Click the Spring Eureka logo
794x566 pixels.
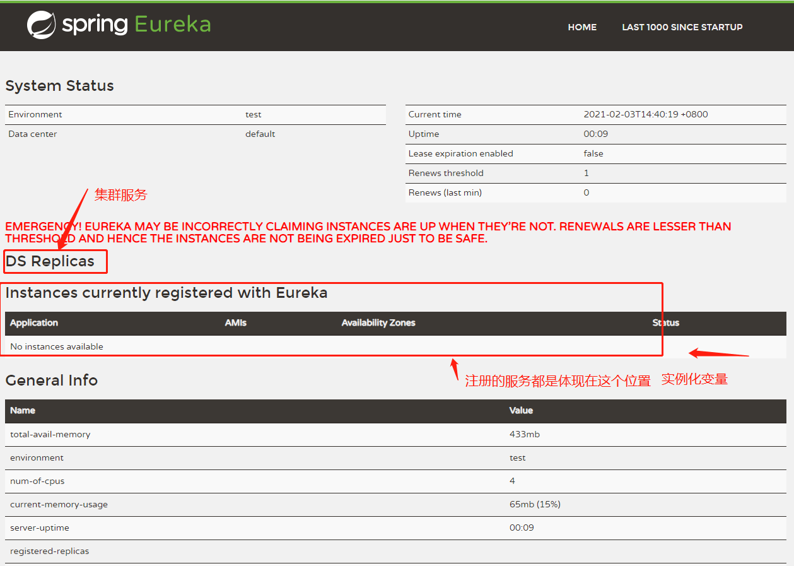[x=119, y=25]
